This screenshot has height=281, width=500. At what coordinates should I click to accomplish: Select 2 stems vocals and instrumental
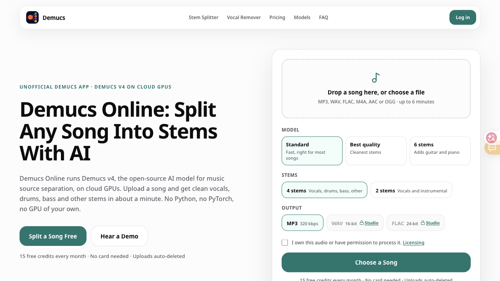coord(411,190)
